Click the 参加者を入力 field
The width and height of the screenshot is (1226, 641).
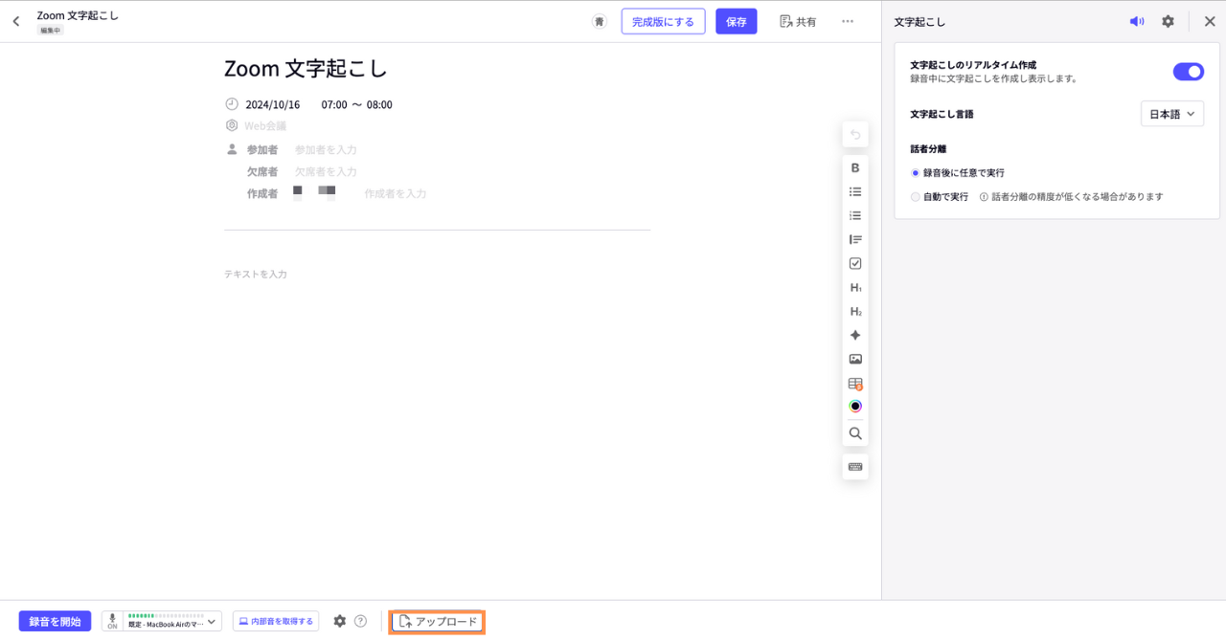pyautogui.click(x=326, y=150)
